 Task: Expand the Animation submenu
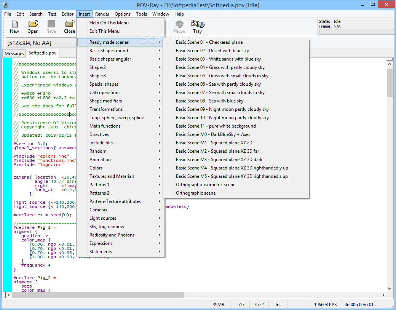tap(121, 160)
